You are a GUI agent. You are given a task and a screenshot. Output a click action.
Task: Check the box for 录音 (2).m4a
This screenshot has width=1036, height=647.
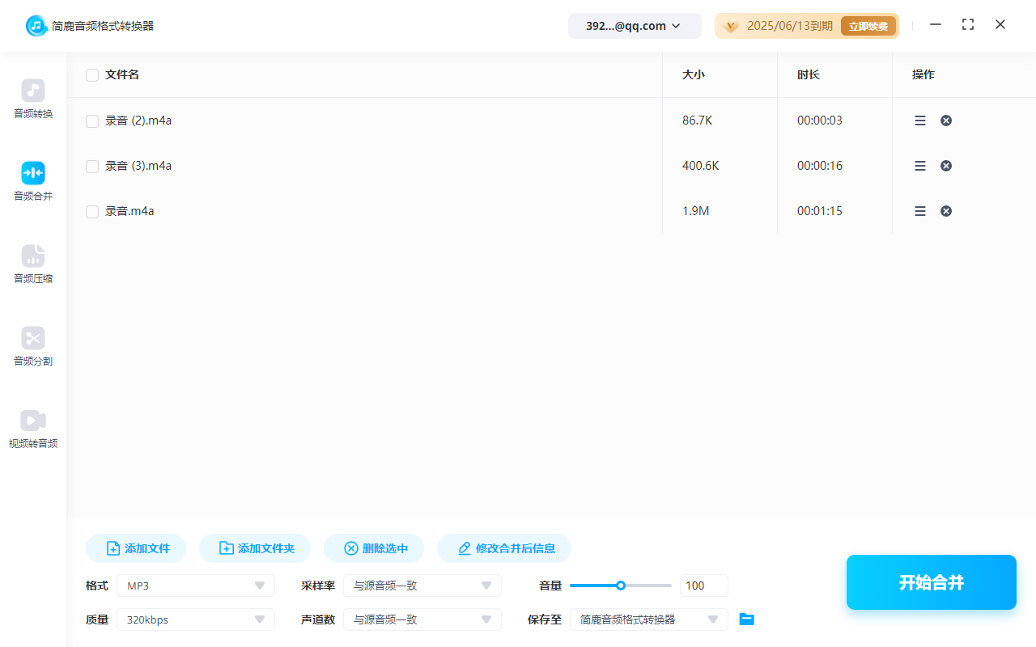pyautogui.click(x=92, y=121)
